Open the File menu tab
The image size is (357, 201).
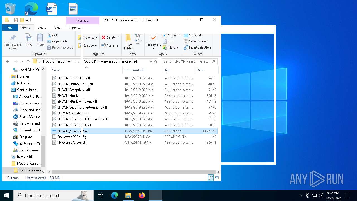(x=10, y=28)
